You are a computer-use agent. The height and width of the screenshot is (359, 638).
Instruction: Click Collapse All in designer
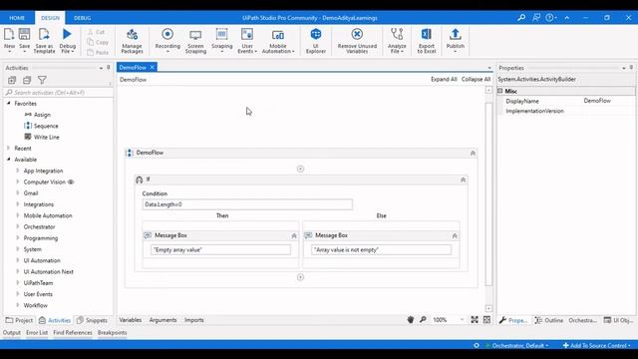[x=476, y=79]
